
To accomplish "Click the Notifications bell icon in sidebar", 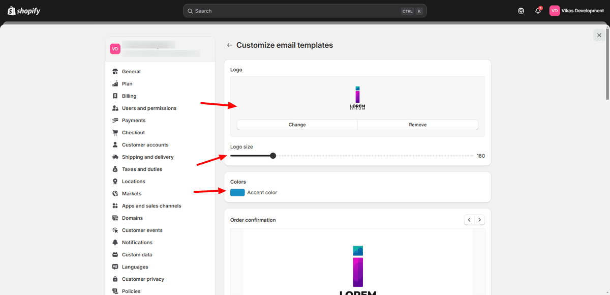I will pyautogui.click(x=115, y=243).
